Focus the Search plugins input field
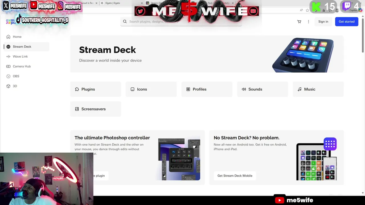 tap(181, 21)
